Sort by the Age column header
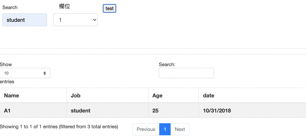Image resolution: width=306 pixels, height=140 pixels. coord(157,96)
